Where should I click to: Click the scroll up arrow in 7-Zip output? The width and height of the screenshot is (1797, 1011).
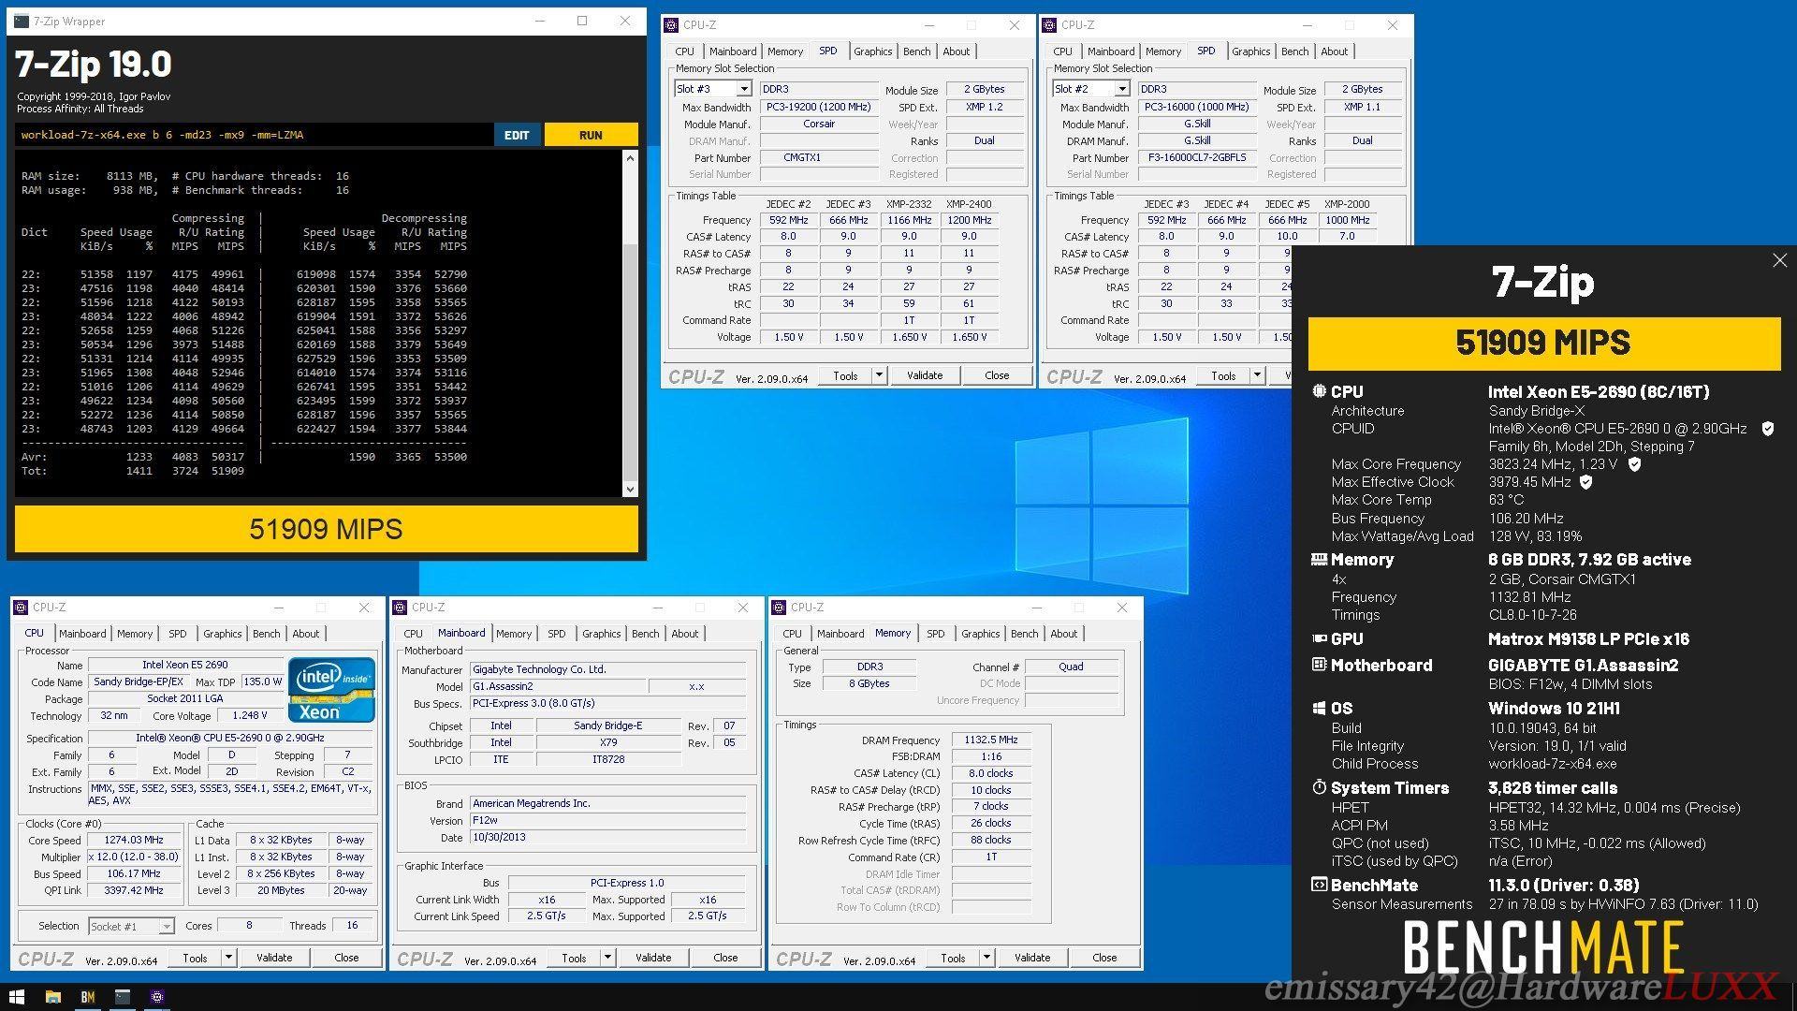pyautogui.click(x=630, y=158)
